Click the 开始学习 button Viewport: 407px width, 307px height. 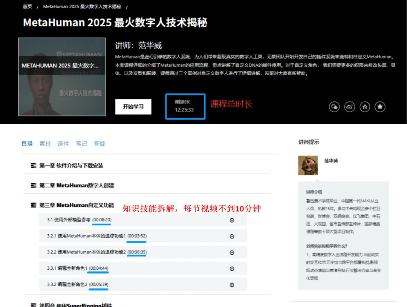click(133, 107)
